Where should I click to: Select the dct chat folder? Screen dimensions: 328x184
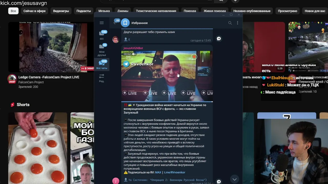click(102, 36)
